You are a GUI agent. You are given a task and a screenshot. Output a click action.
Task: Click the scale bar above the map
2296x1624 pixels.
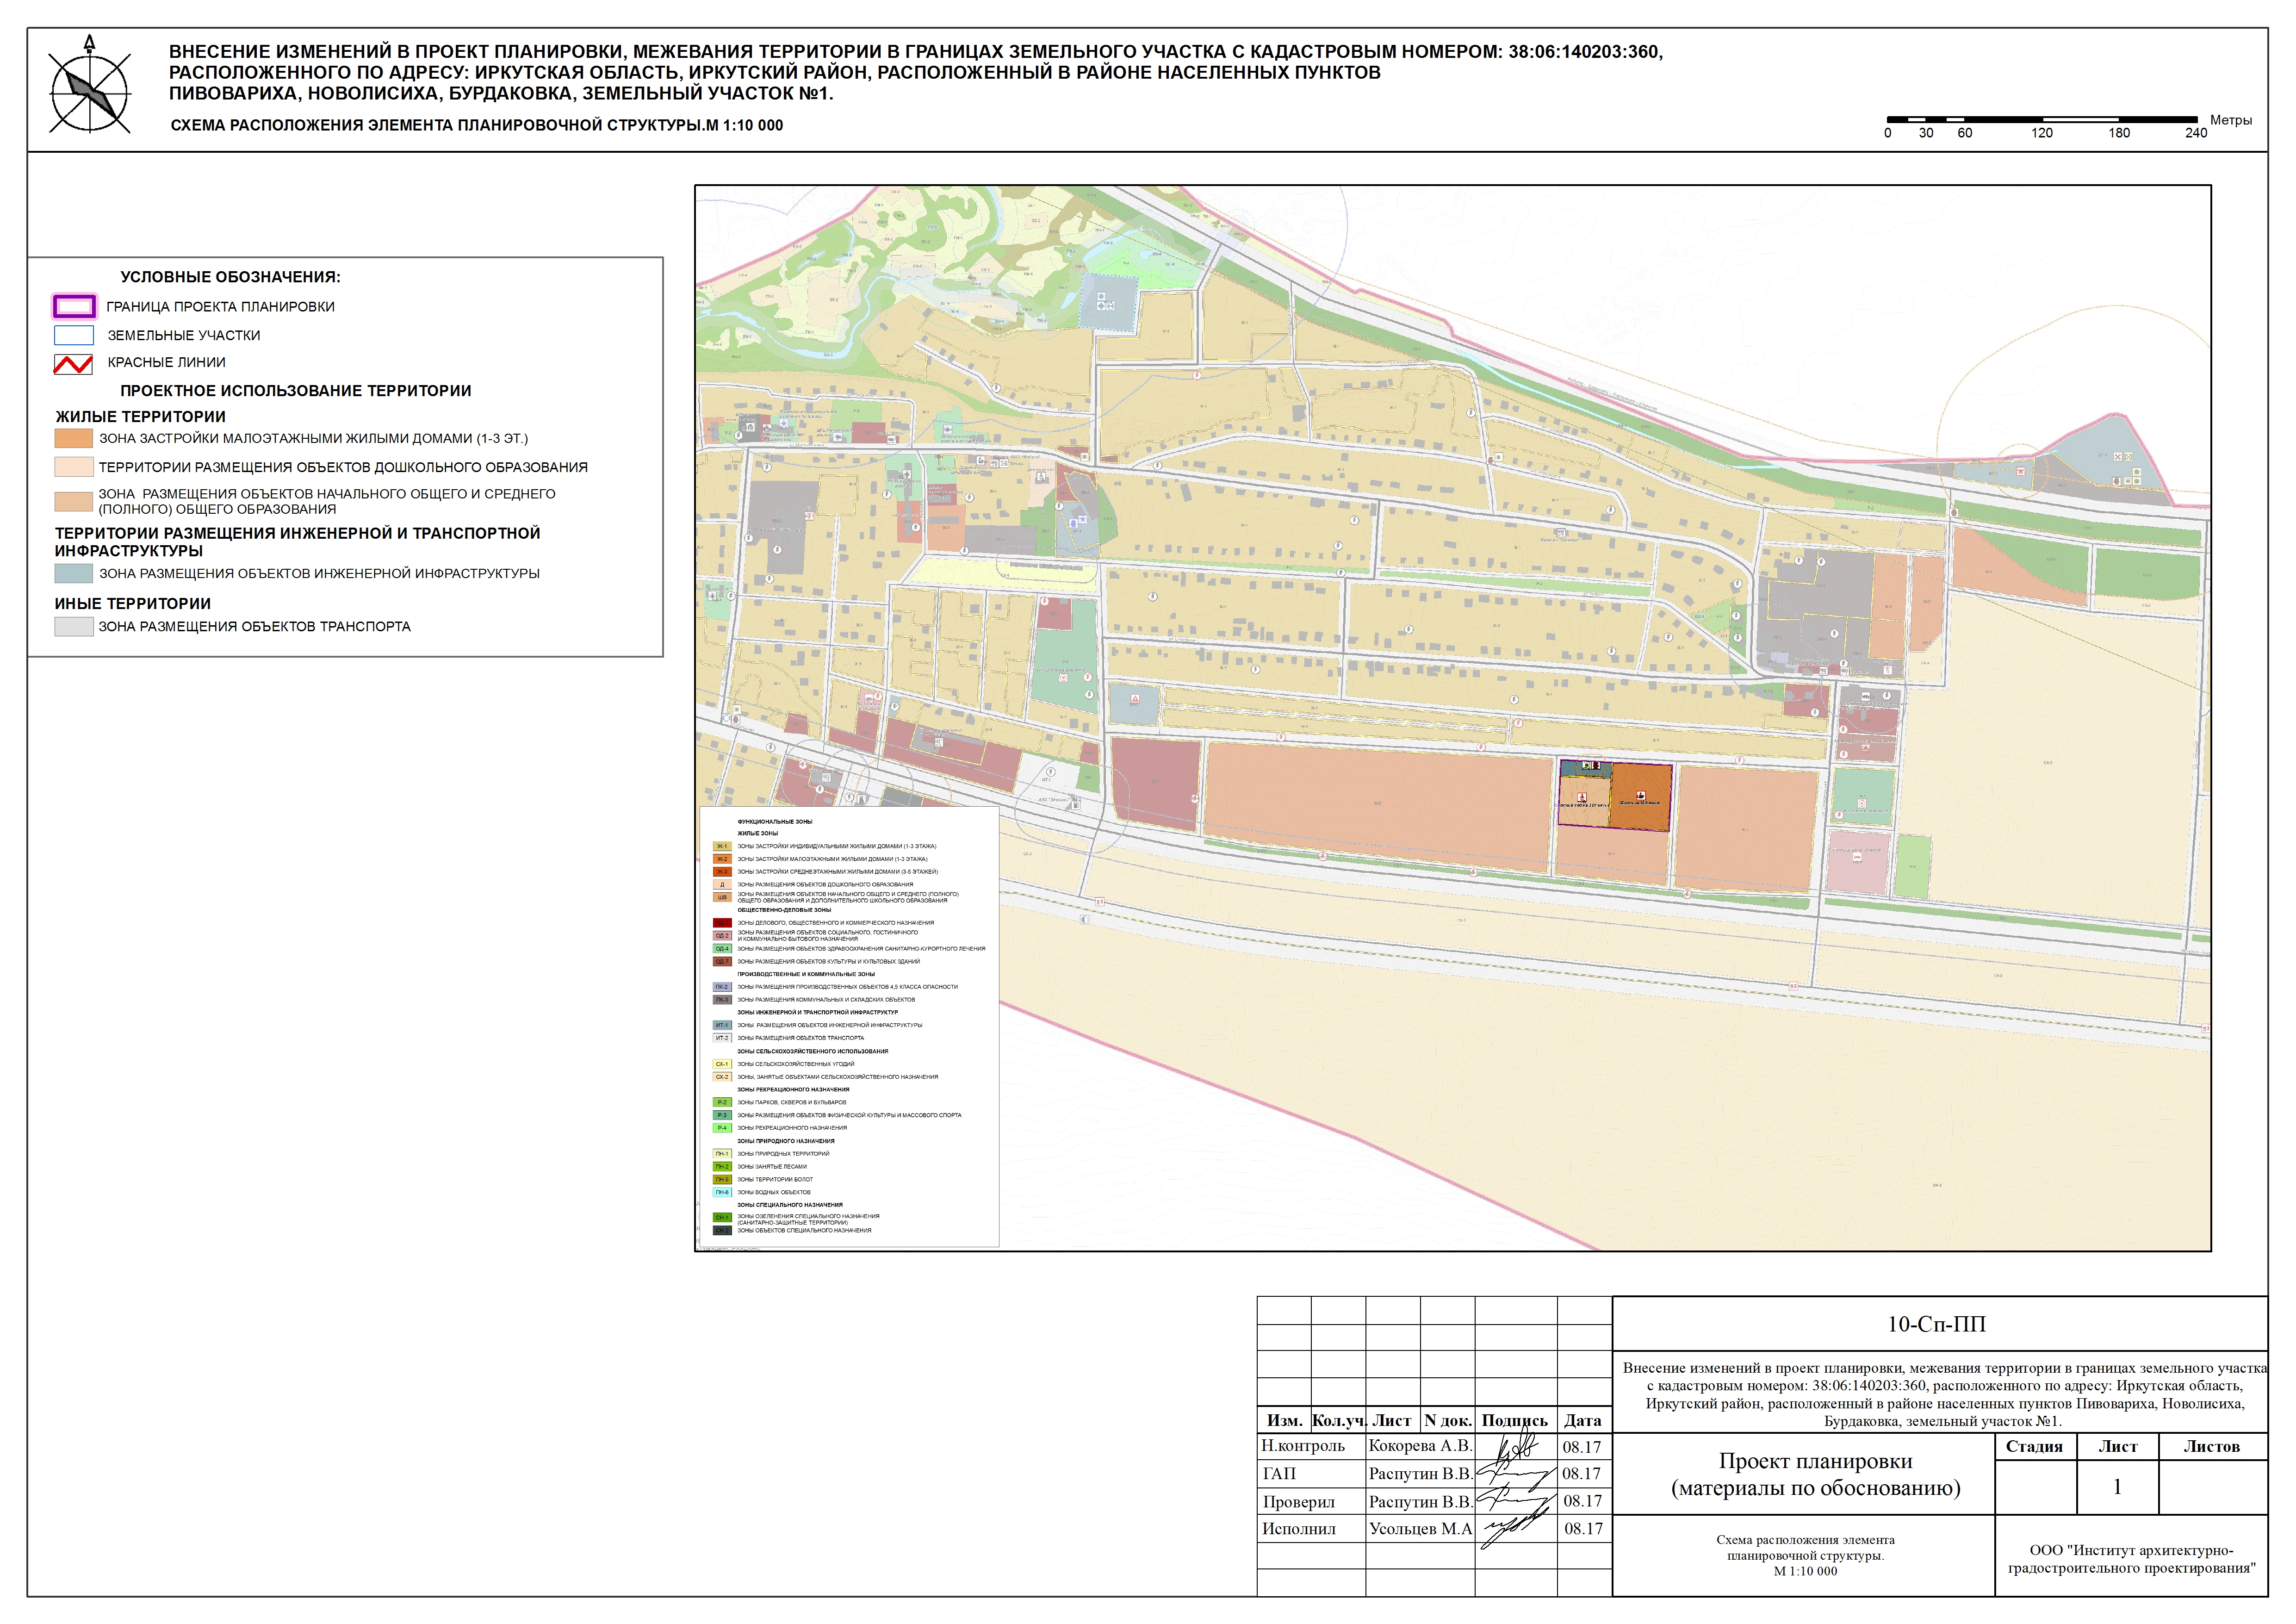click(x=2041, y=119)
